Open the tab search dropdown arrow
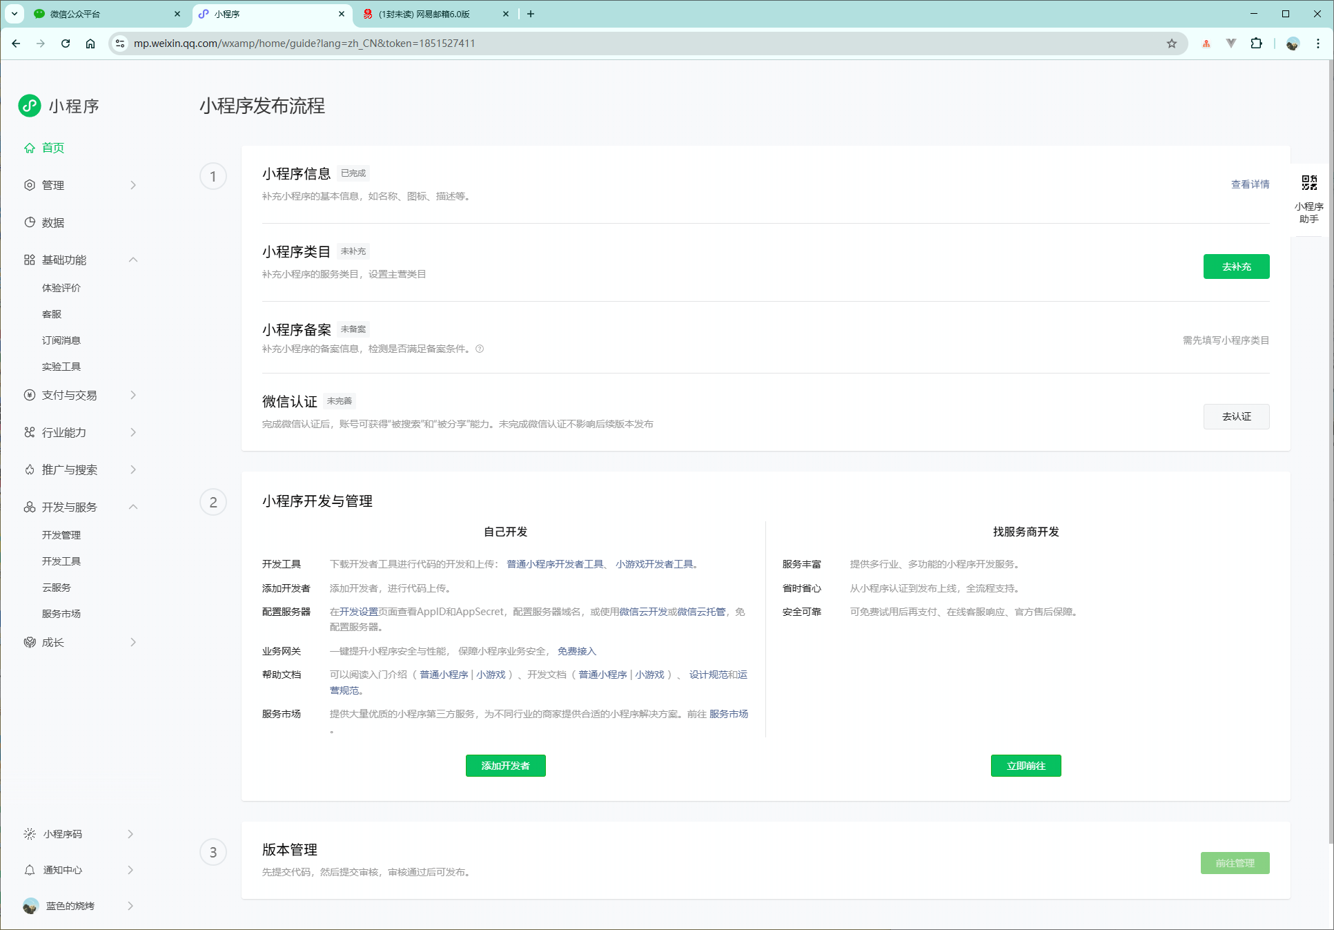The image size is (1334, 930). point(14,14)
